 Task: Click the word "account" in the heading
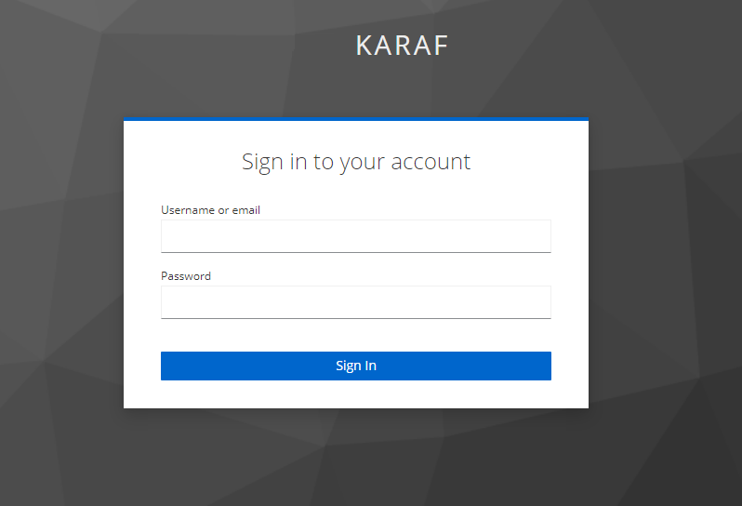click(431, 162)
